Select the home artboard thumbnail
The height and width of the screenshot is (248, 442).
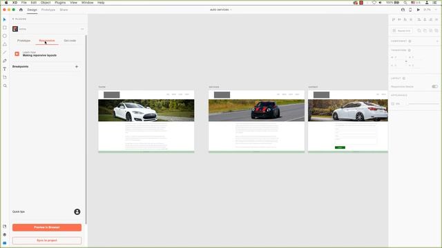146,121
